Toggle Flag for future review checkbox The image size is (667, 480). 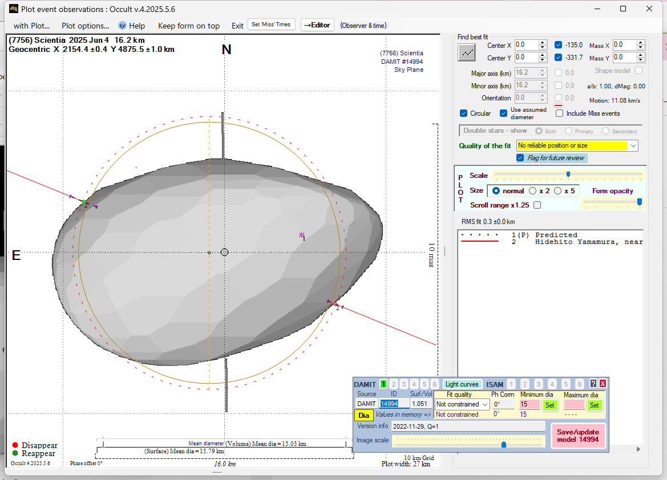pyautogui.click(x=520, y=158)
